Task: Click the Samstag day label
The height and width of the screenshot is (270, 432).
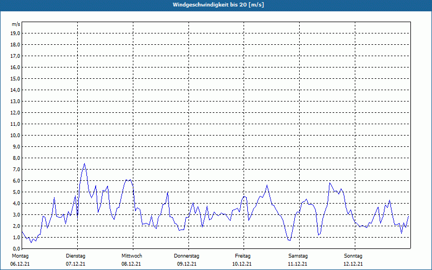Action: coord(298,256)
